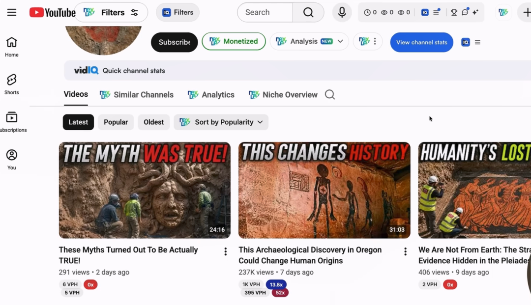Click the 52x multiplier badge
Viewport: 531px width, 305px height.
tap(280, 293)
